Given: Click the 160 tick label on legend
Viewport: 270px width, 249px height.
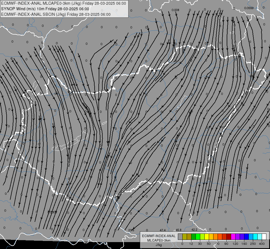Looking at the screenshot, I should click(x=244, y=244).
